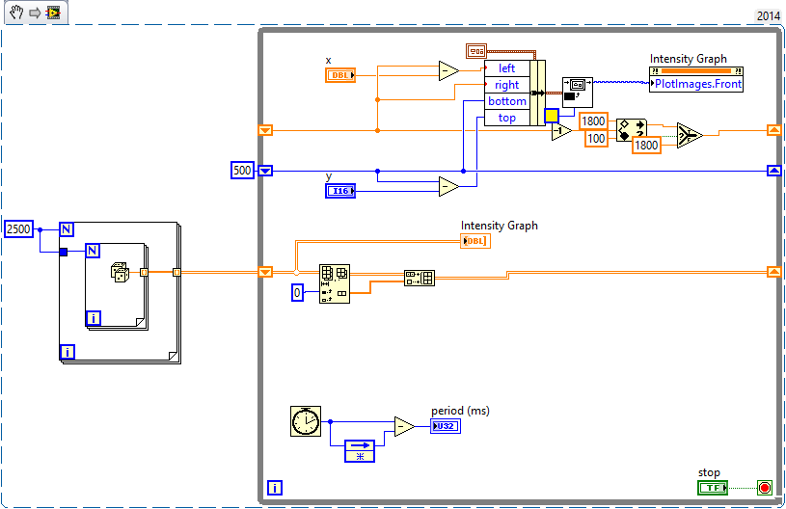Click the run arrow icon
This screenshot has width=786, height=509.
(35, 13)
